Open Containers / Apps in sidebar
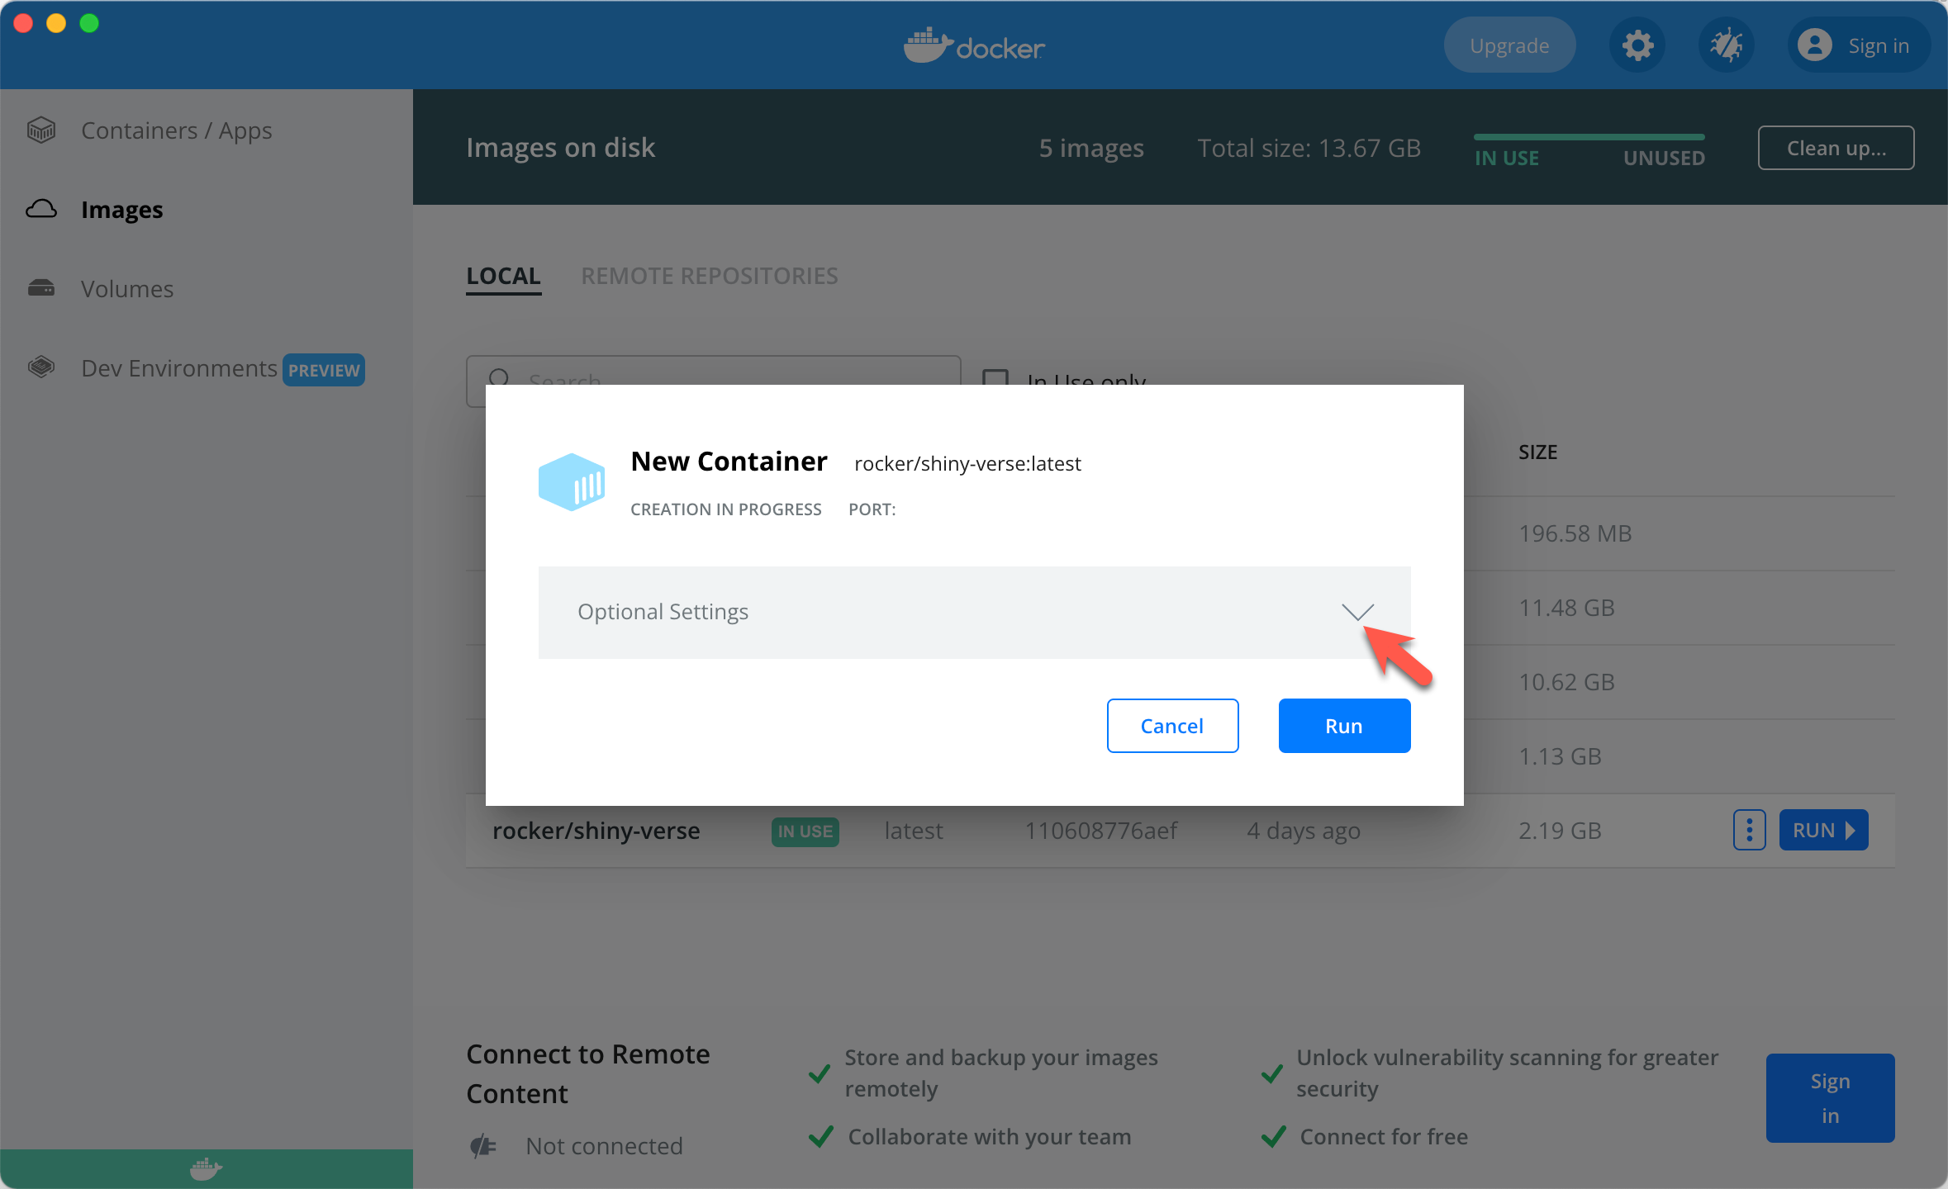This screenshot has height=1189, width=1948. tap(177, 130)
